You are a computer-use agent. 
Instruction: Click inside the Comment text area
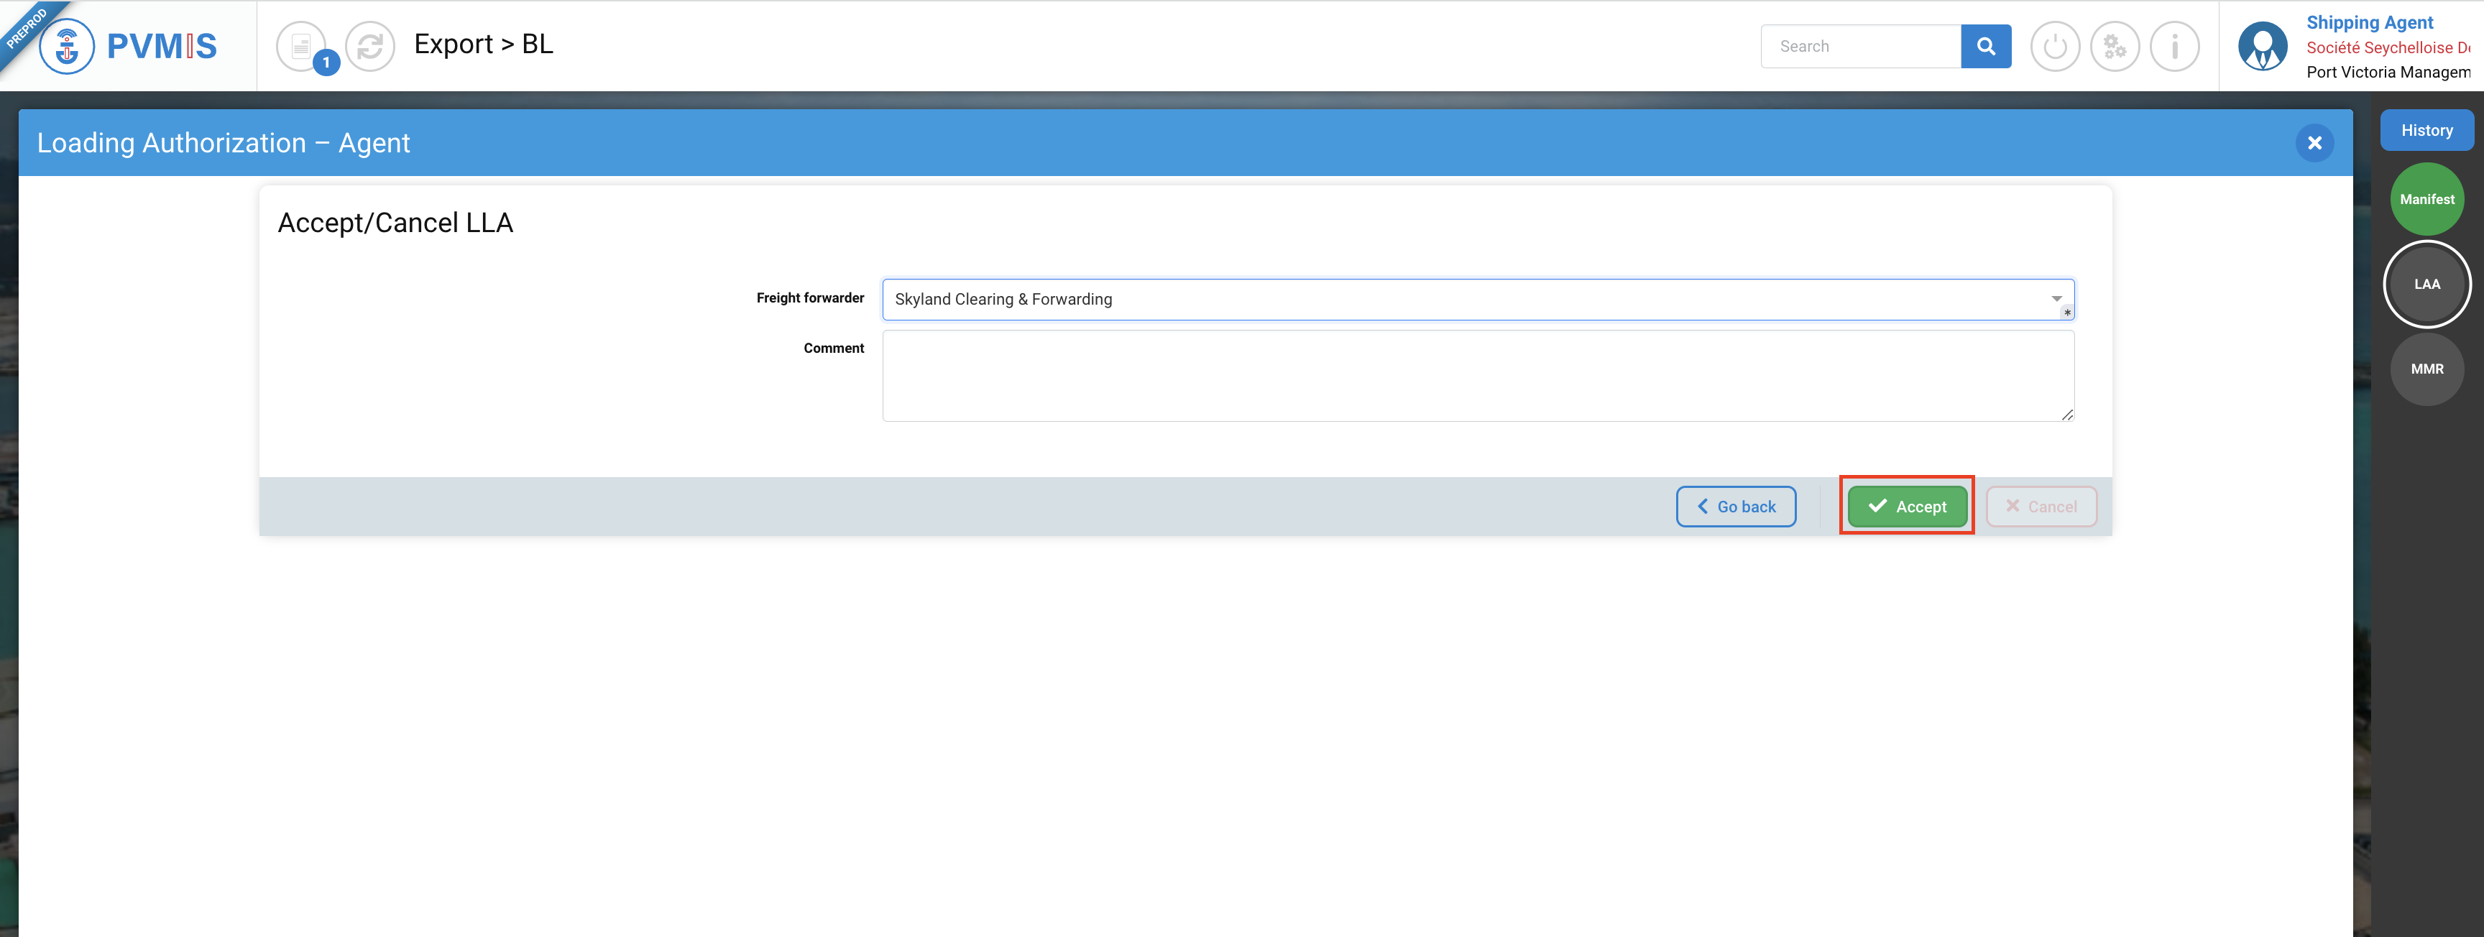coord(1477,376)
